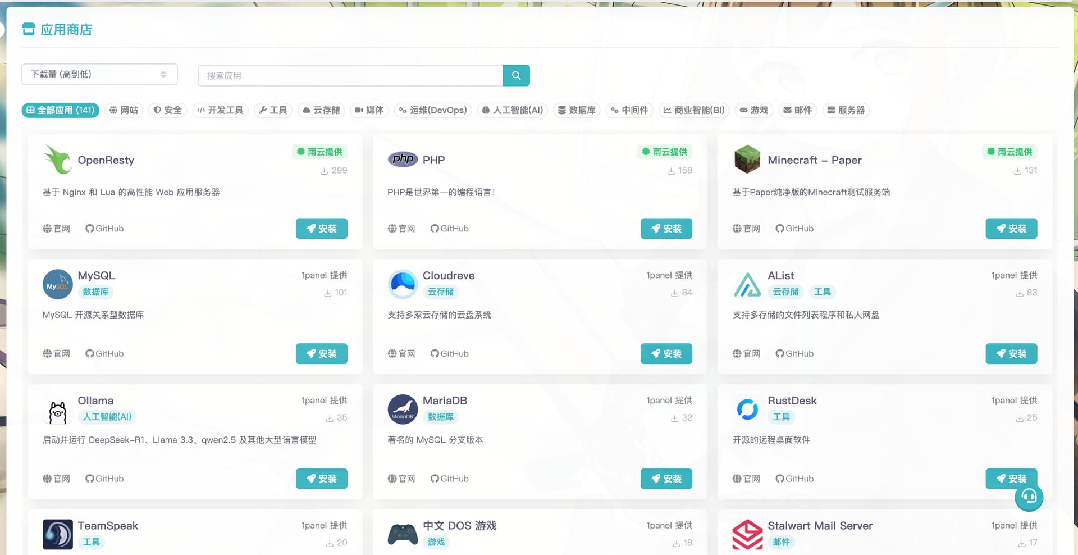Click the 游戏 tag under 中文 DOS 游戏

[x=436, y=542]
